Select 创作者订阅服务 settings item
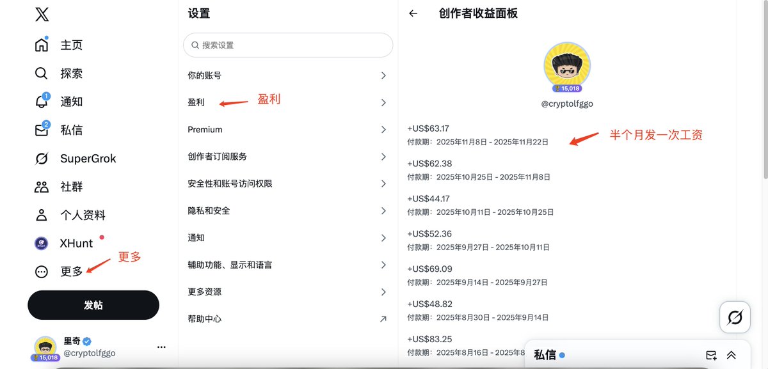 pyautogui.click(x=288, y=157)
